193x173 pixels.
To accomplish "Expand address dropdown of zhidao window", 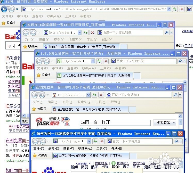I will (x=80, y=32).
